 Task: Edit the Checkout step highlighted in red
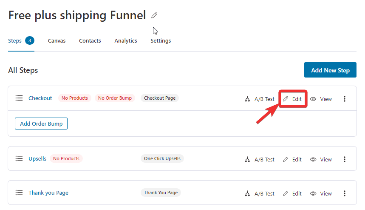293,99
